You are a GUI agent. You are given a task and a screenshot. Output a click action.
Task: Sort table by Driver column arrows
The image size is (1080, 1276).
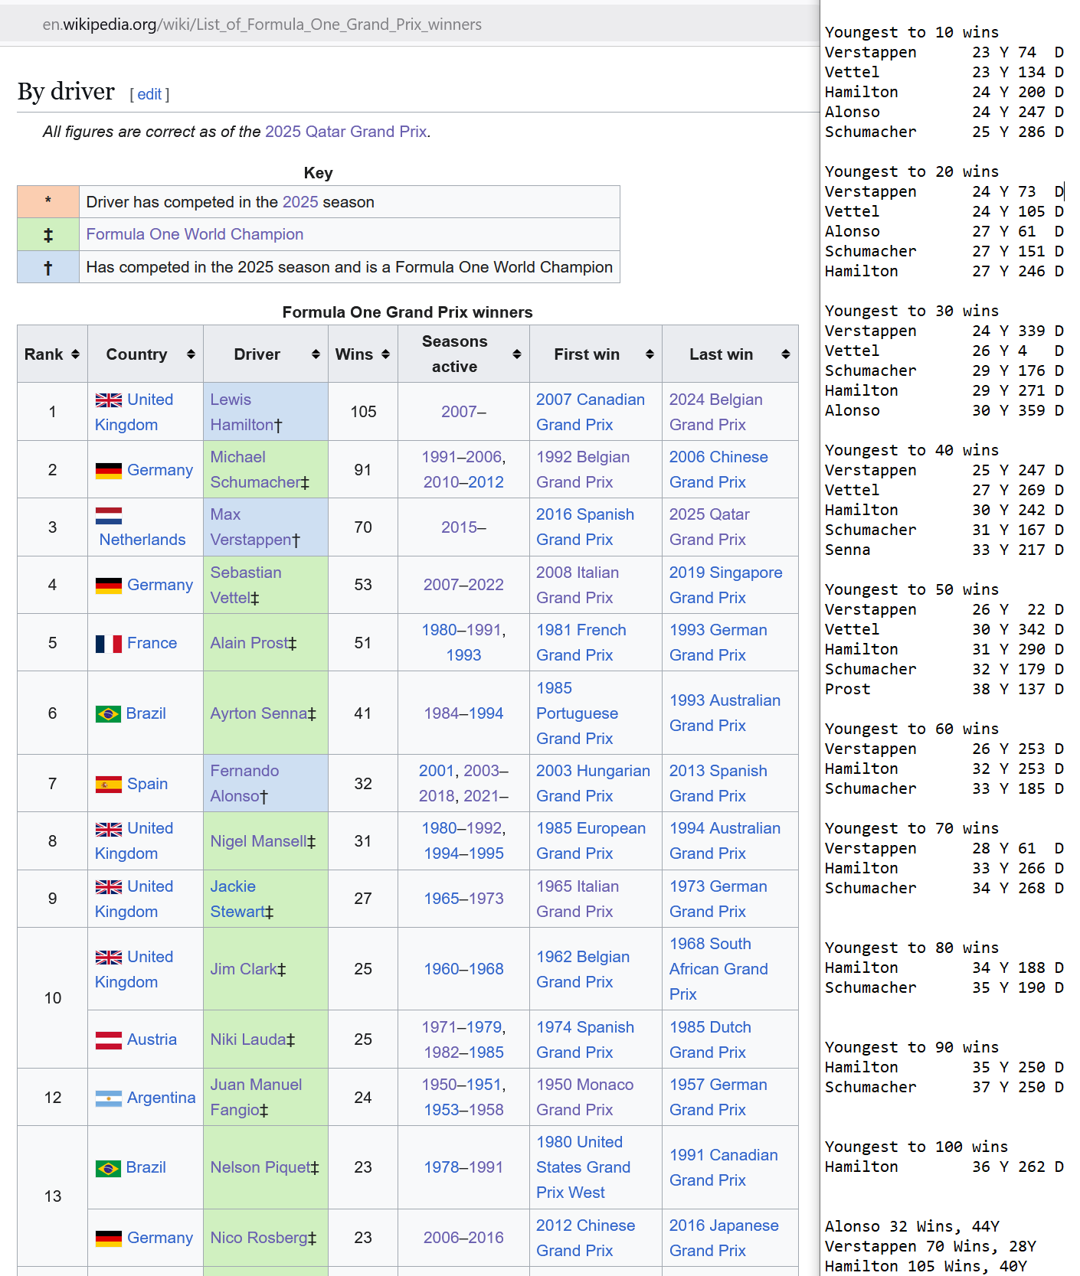pos(316,354)
